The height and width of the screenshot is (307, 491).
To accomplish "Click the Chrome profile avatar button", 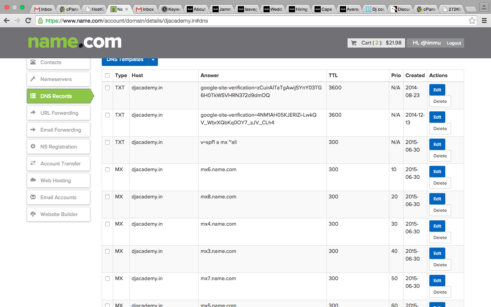I will 484,7.
